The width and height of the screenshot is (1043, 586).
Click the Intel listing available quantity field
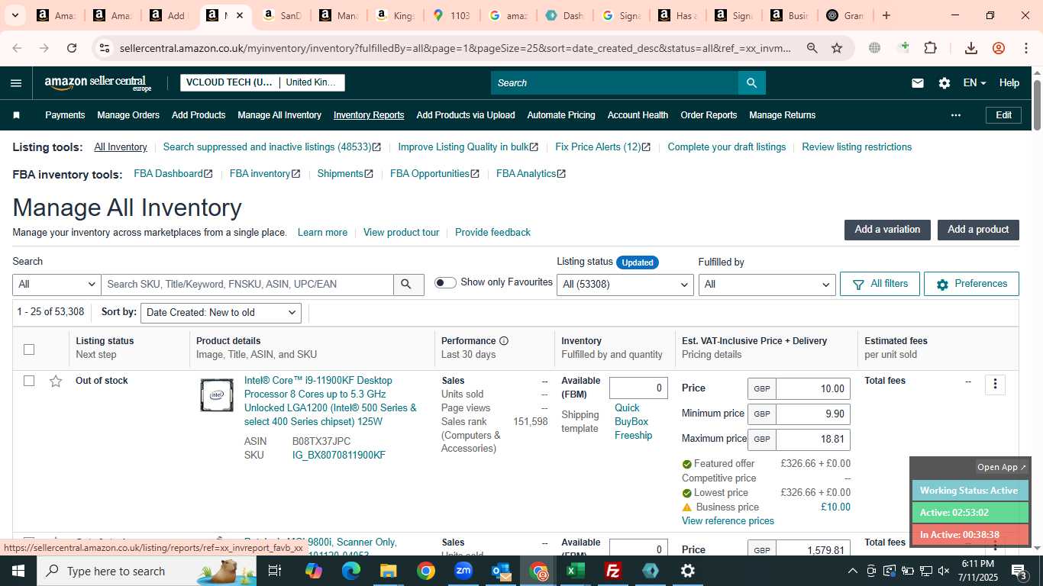(638, 388)
